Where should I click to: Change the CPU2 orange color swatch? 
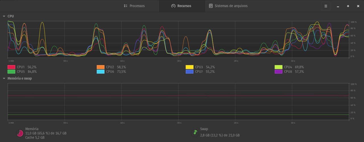coord(100,67)
